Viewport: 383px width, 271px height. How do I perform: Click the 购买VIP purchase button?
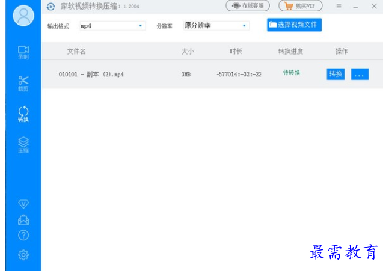300,6
